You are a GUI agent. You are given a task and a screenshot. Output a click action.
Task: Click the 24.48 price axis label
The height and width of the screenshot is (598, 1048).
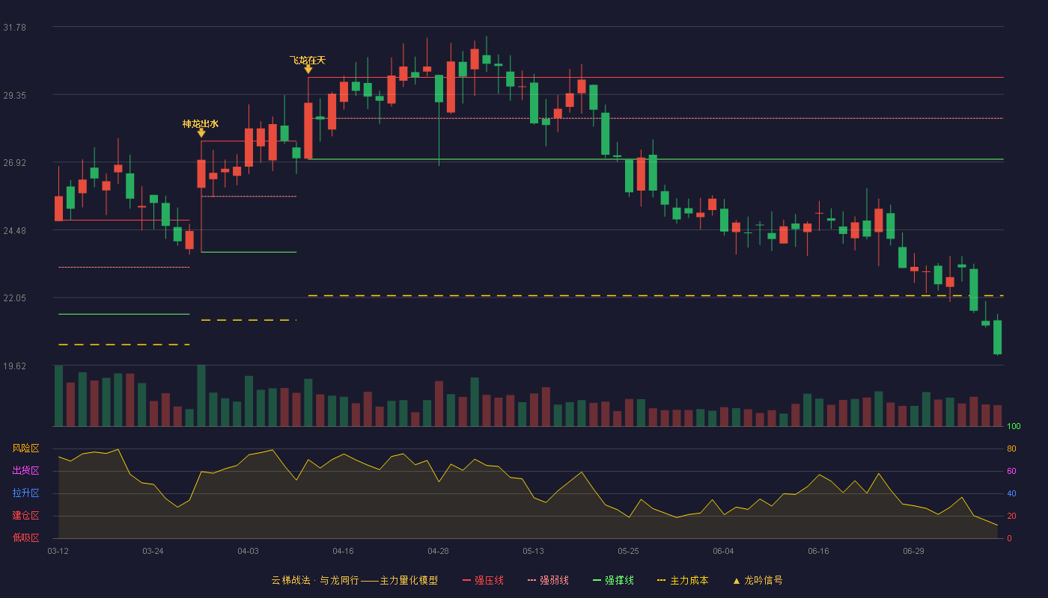tap(14, 231)
